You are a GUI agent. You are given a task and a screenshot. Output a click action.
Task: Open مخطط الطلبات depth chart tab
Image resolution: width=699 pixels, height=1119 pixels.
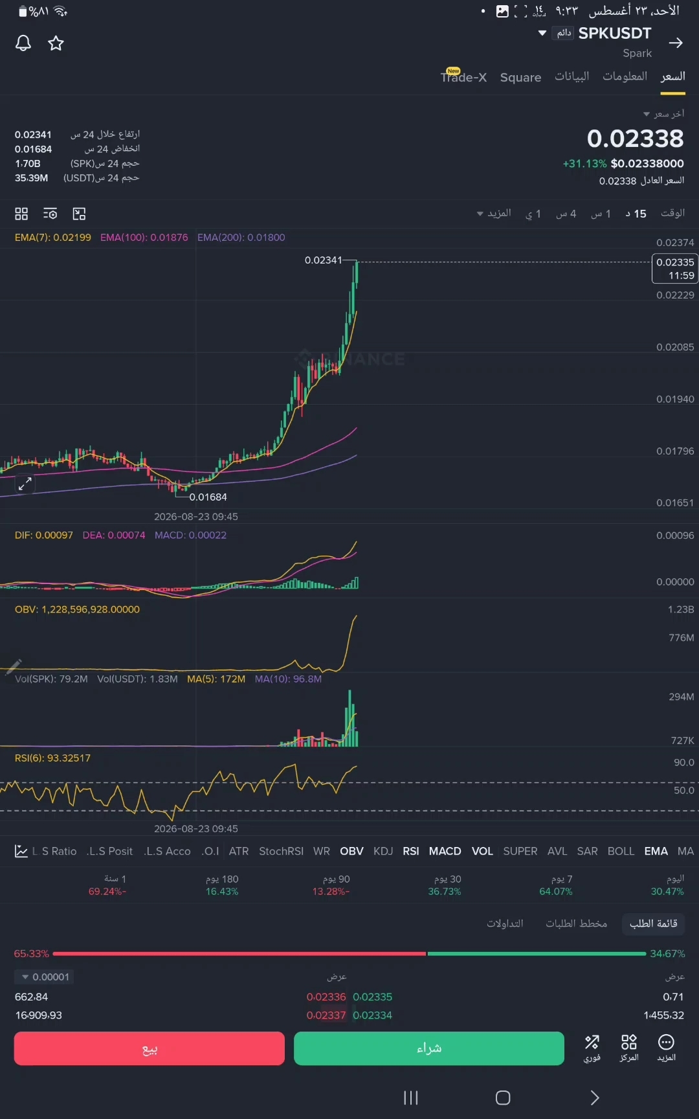tap(576, 923)
